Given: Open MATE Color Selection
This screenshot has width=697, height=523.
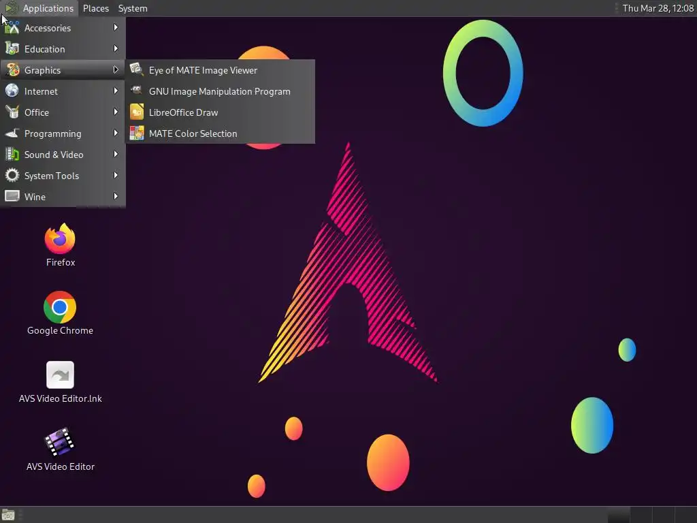Looking at the screenshot, I should point(221,133).
